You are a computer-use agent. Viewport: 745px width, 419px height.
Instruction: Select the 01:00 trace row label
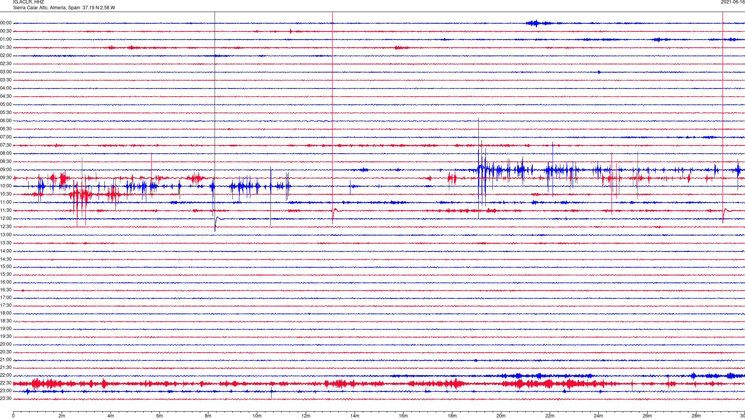[6, 39]
